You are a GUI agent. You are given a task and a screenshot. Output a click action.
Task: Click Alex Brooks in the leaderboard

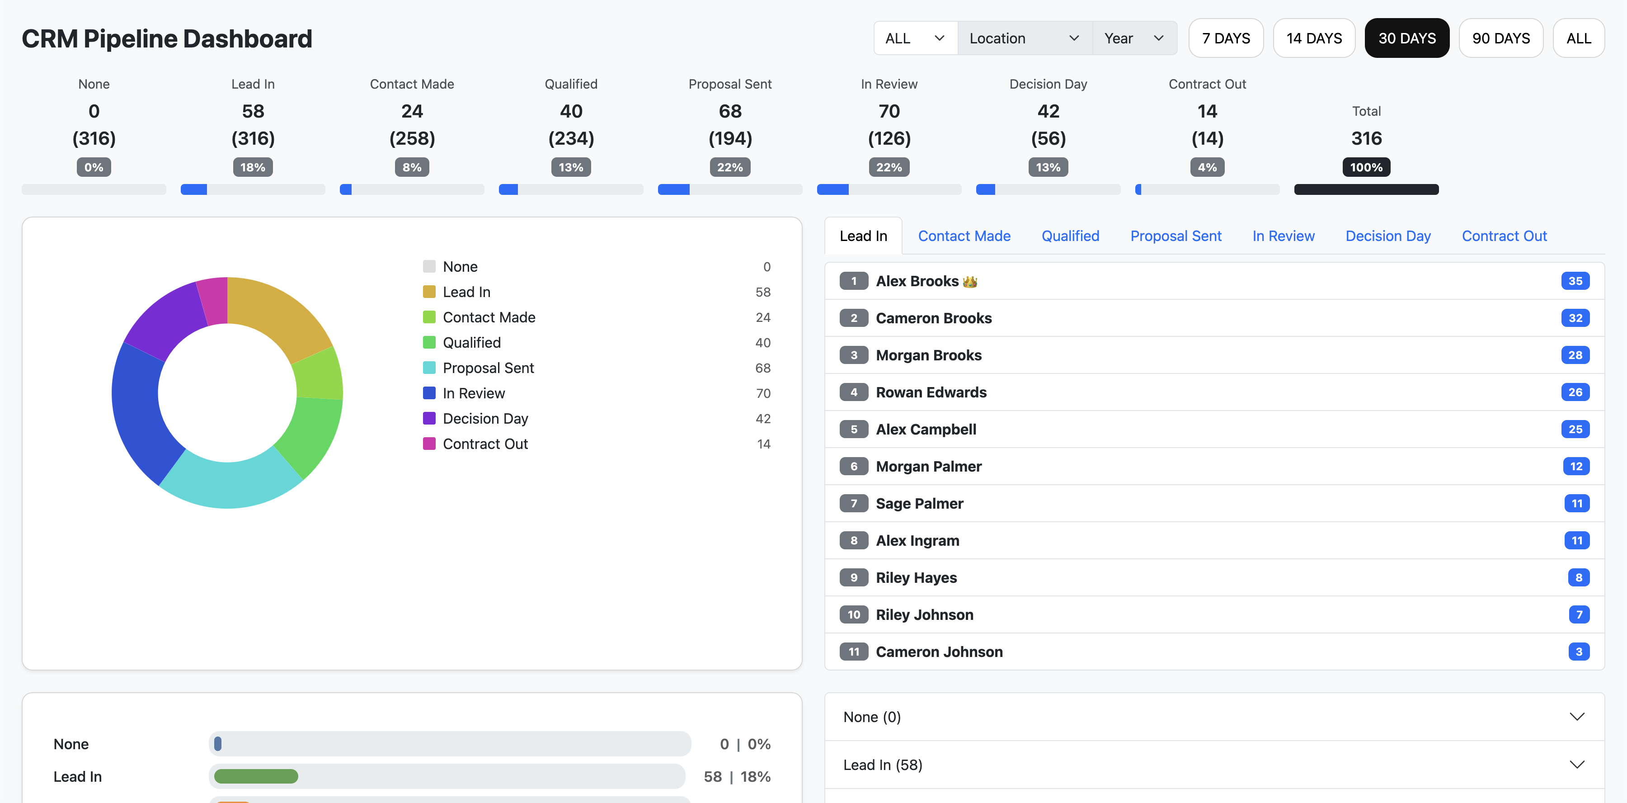pyautogui.click(x=925, y=280)
